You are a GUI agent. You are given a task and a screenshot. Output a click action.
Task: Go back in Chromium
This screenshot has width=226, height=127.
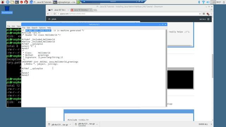click(x=48, y=14)
